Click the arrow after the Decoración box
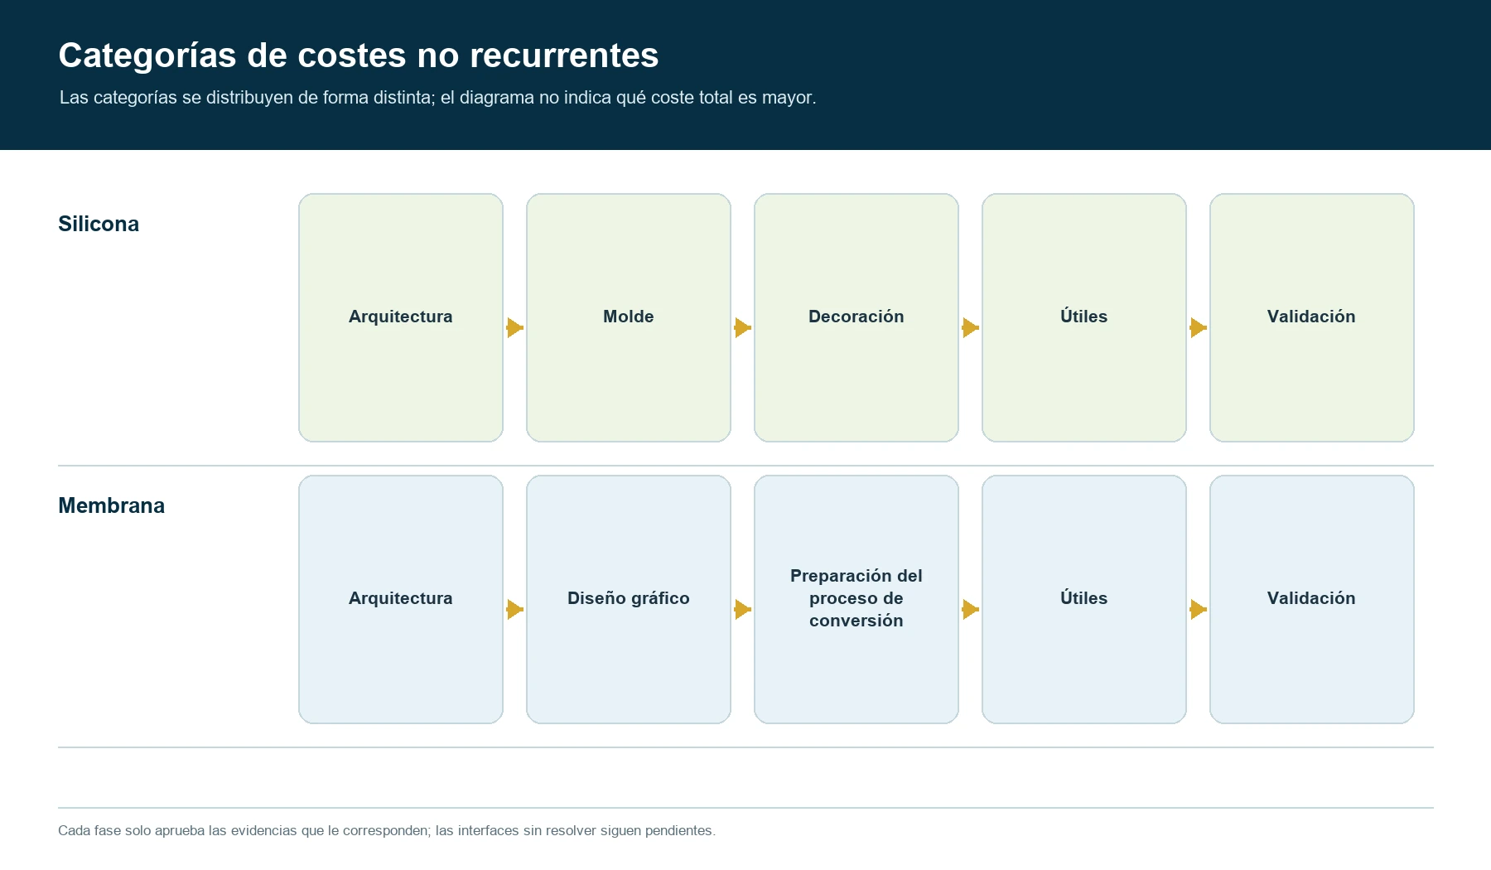The width and height of the screenshot is (1491, 870). (970, 328)
